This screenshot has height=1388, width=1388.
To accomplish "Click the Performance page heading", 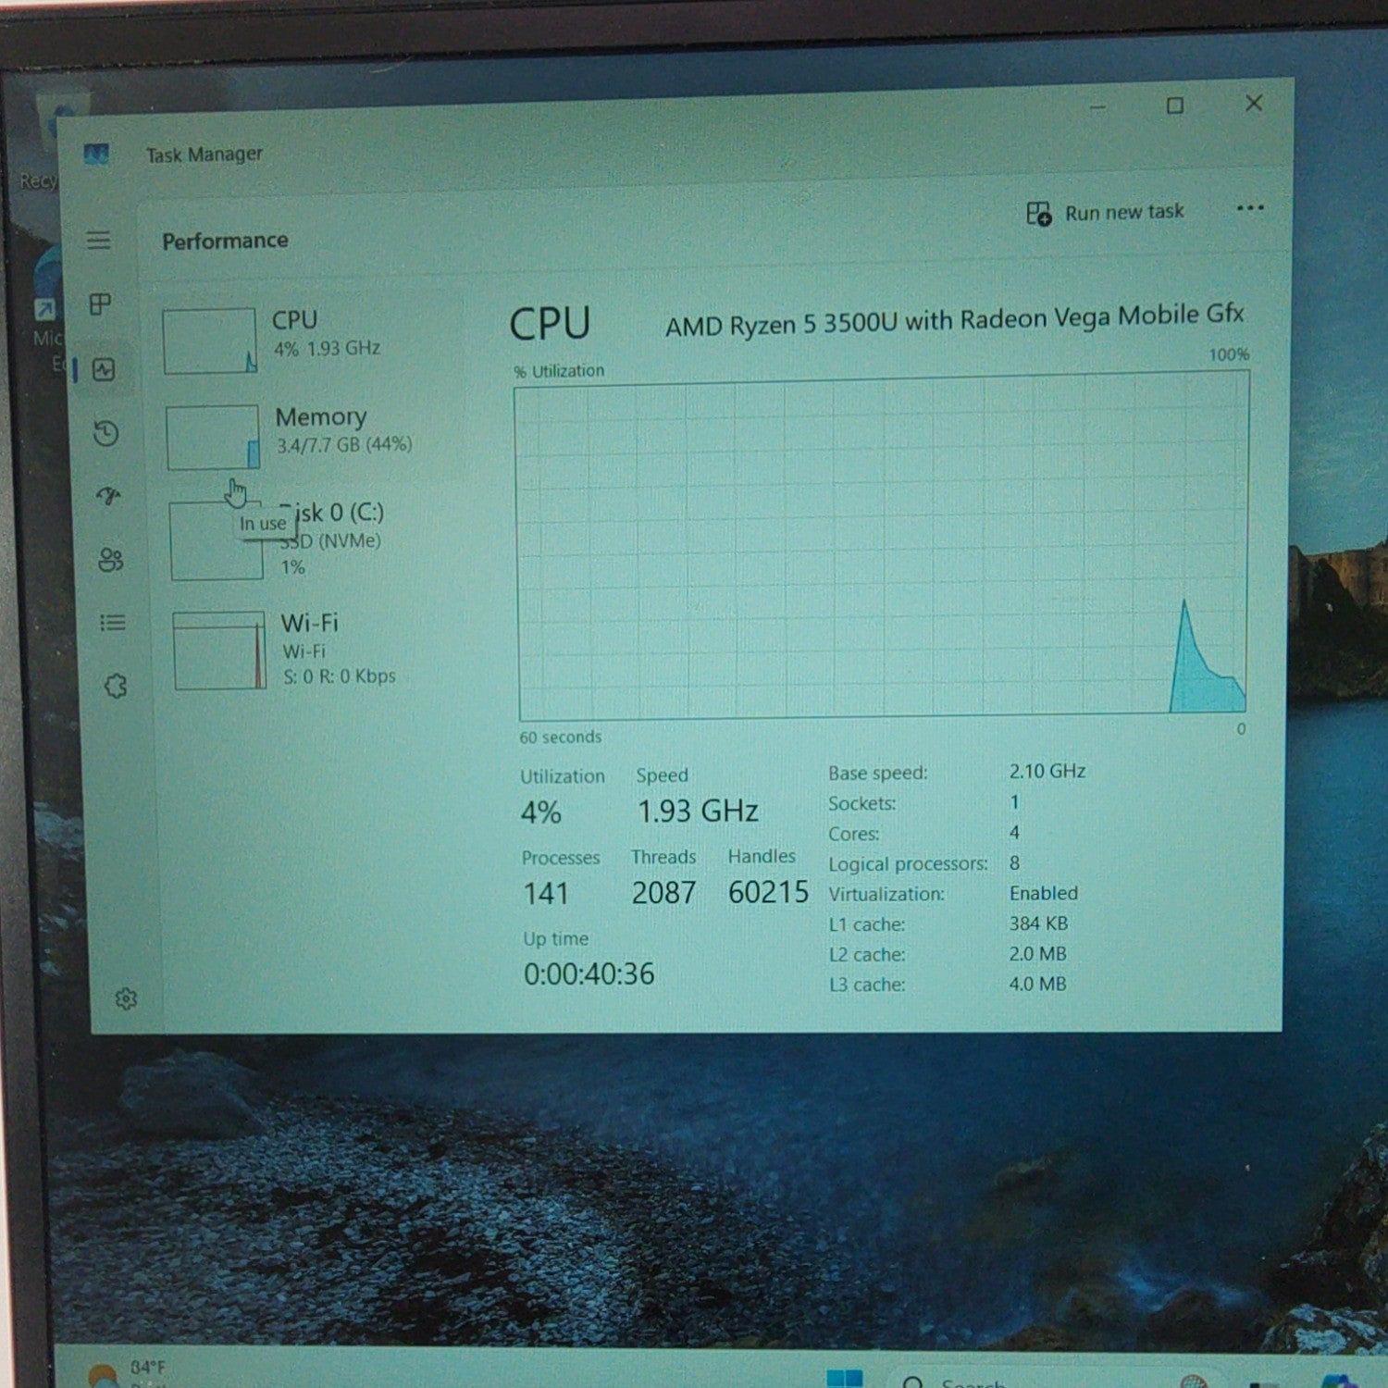I will click(225, 241).
